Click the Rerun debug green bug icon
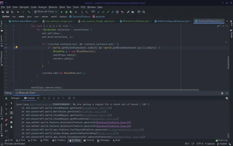Screen dimensions: 233x146 (6, 98)
